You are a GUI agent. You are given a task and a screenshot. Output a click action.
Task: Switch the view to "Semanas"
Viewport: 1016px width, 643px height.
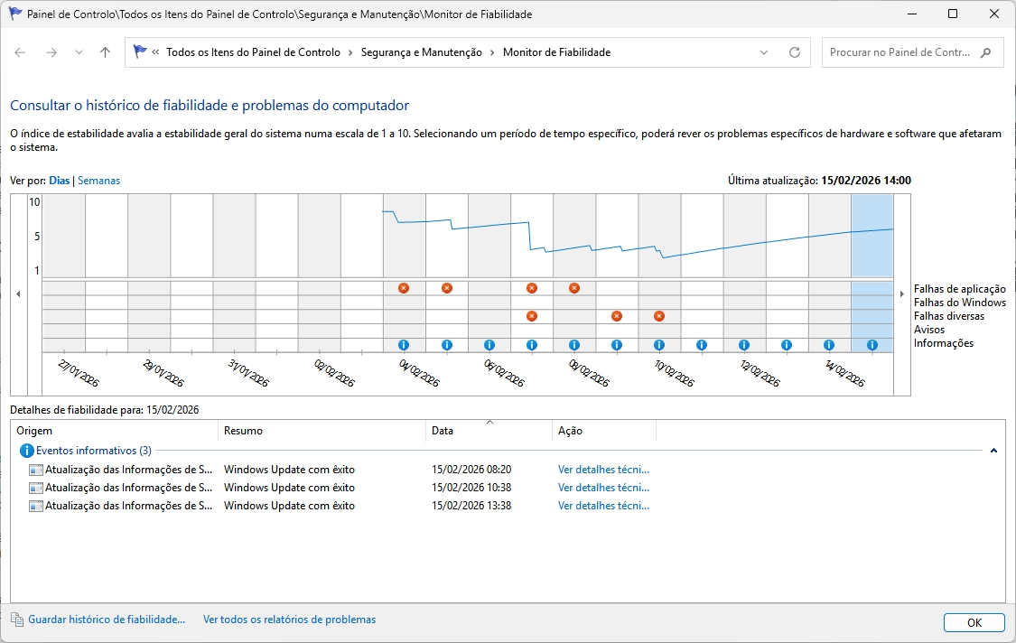click(99, 180)
